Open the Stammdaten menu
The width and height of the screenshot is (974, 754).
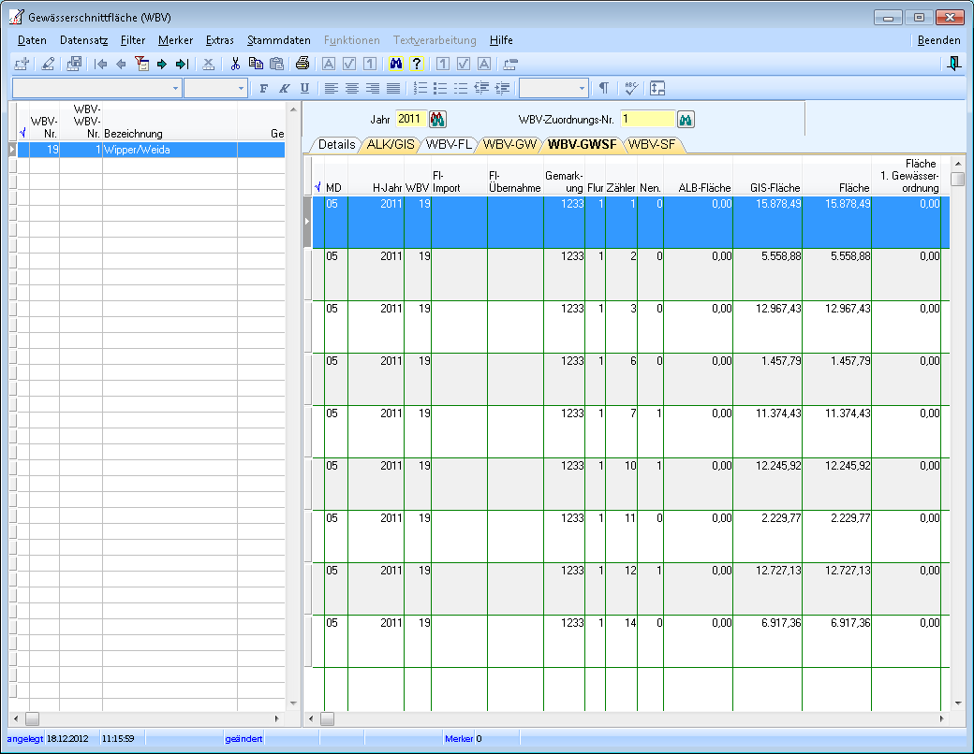279,40
